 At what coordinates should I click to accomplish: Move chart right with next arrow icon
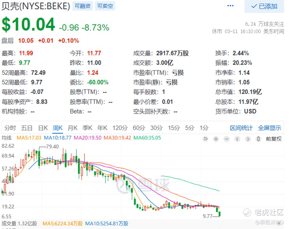pos(248,139)
